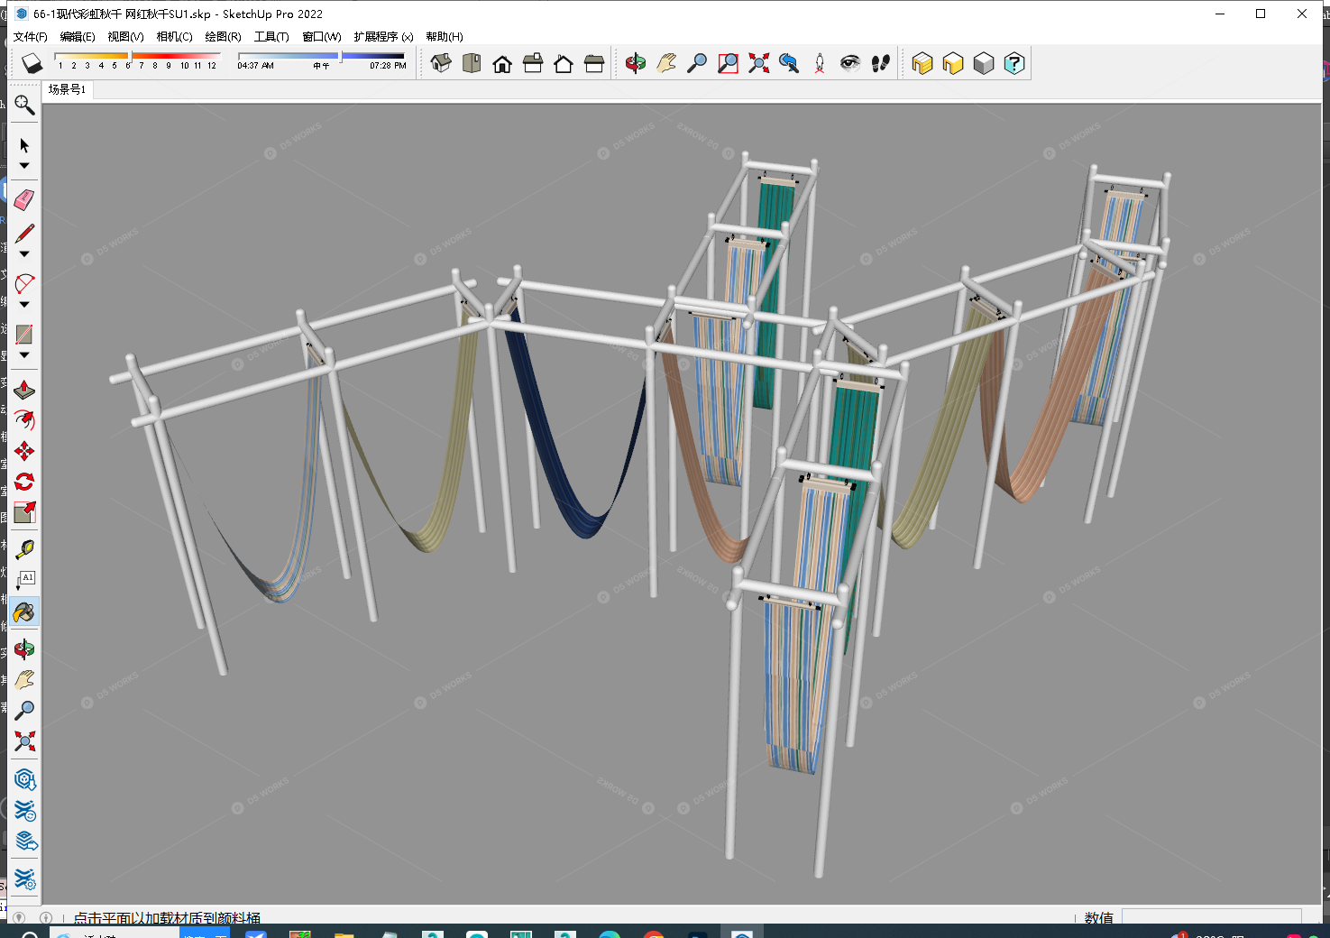Open the 文件(F) menu
This screenshot has width=1330, height=938.
coord(30,37)
